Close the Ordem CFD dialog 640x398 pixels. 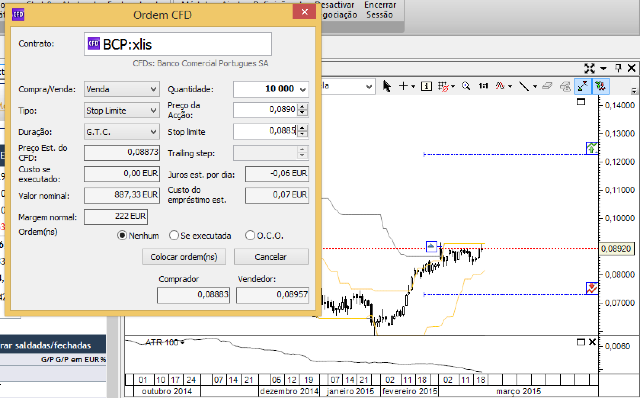pos(304,12)
